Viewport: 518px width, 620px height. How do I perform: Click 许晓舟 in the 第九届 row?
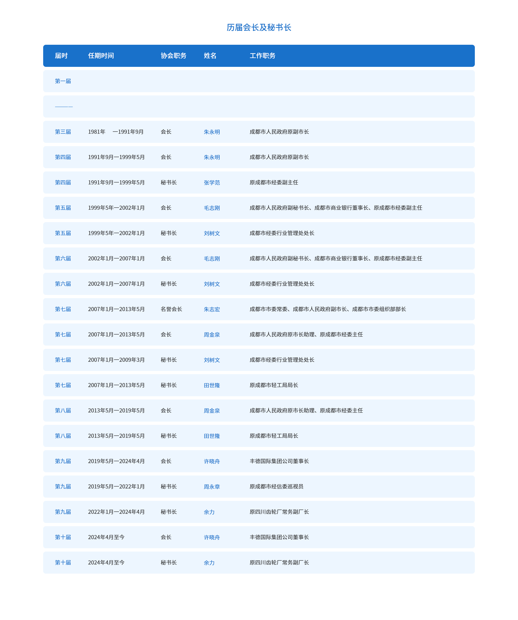point(212,461)
